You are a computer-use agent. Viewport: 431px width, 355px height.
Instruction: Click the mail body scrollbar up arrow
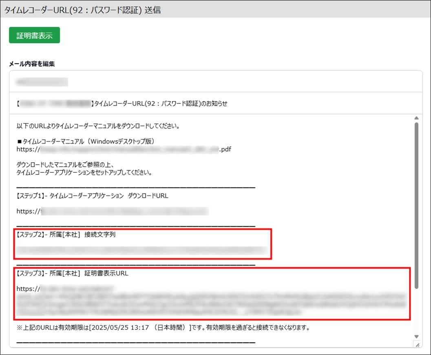[416, 119]
